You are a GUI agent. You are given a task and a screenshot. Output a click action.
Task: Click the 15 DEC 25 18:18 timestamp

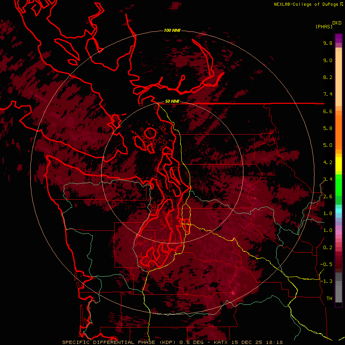point(257,342)
